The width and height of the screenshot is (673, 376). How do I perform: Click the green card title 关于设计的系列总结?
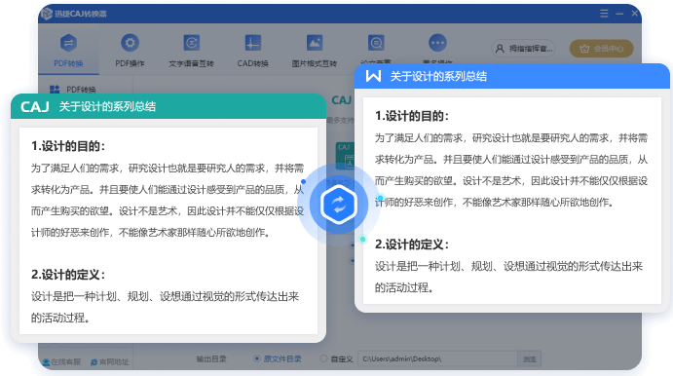pyautogui.click(x=107, y=106)
